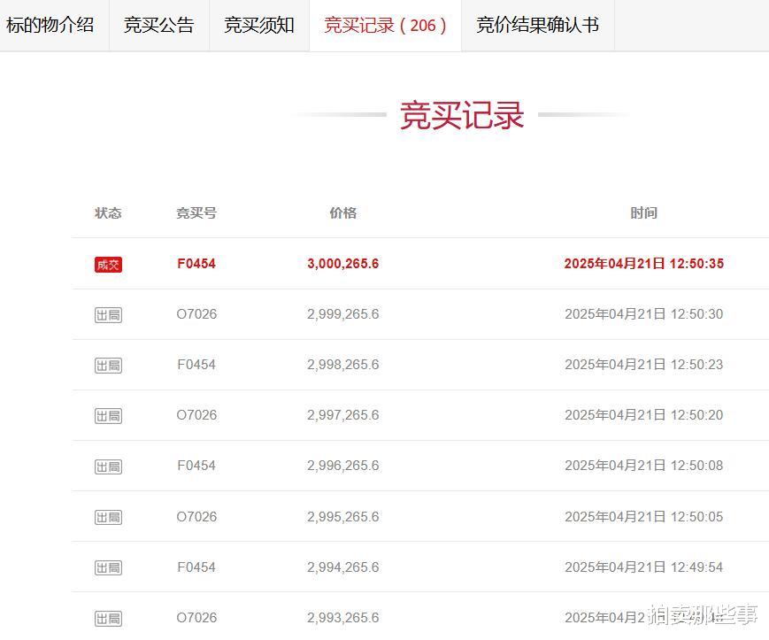Viewport: 769px width, 640px height.
Task: Select the time 2025年04月21日 12:50:30
Action: pos(643,314)
